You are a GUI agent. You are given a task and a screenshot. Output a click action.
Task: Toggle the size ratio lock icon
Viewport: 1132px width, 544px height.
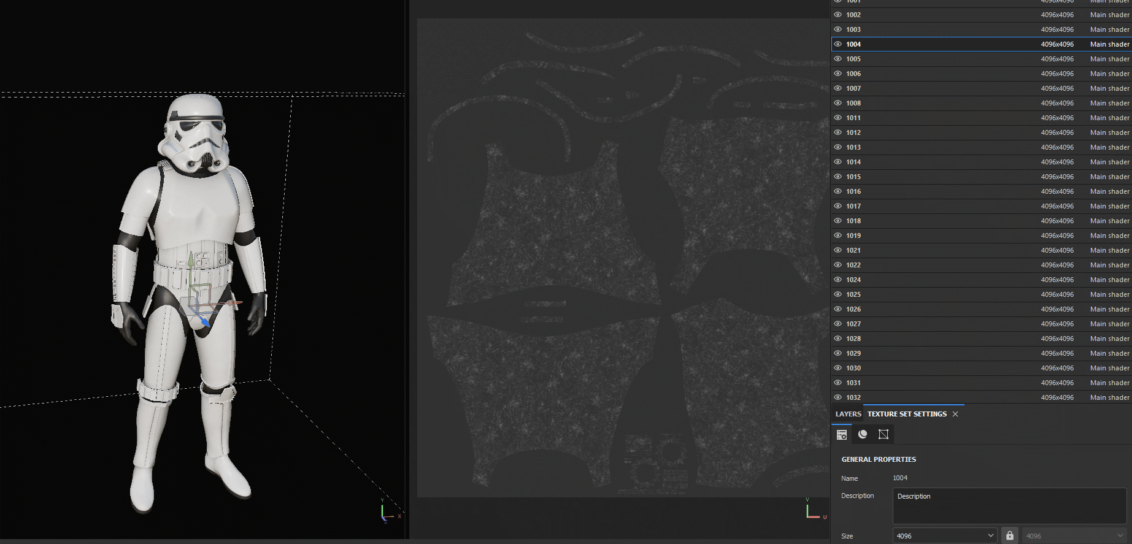click(1010, 535)
